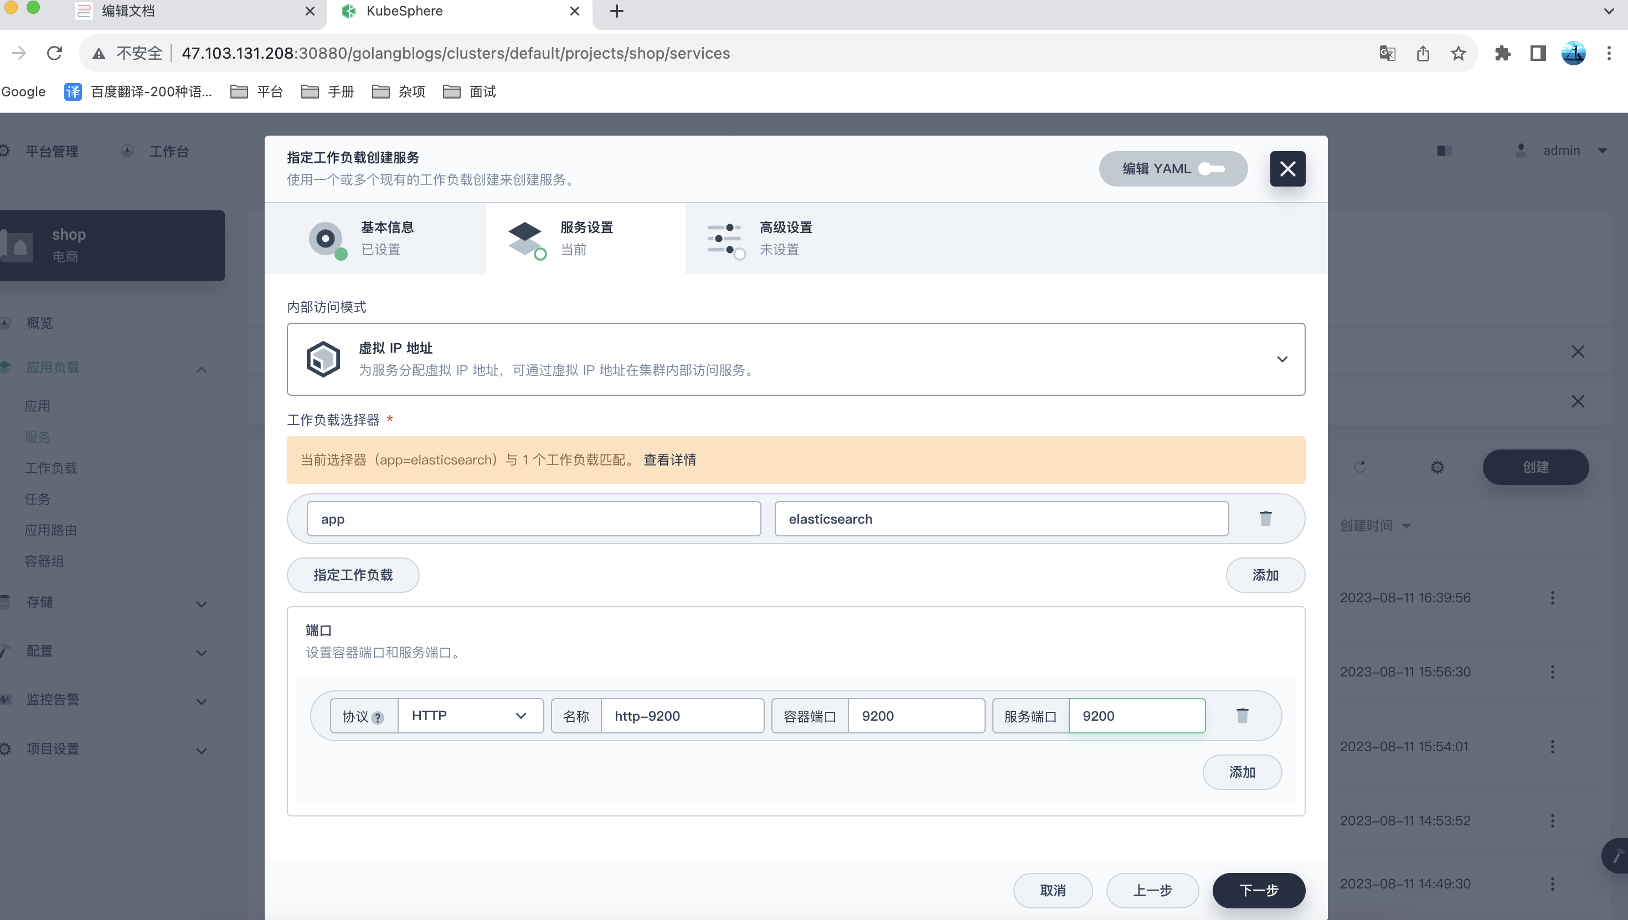This screenshot has height=920, width=1628.
Task: Refresh the services list
Action: [x=1360, y=466]
